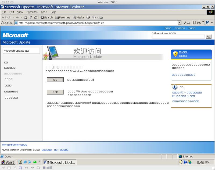Open the View menu
Image resolution: width=215 pixels, height=170 pixels.
pyautogui.click(x=20, y=12)
